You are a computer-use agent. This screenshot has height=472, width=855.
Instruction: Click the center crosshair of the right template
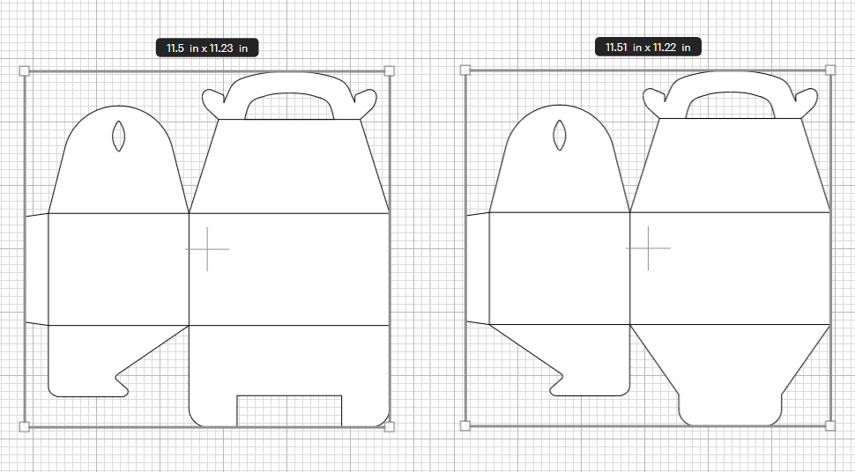pos(648,248)
